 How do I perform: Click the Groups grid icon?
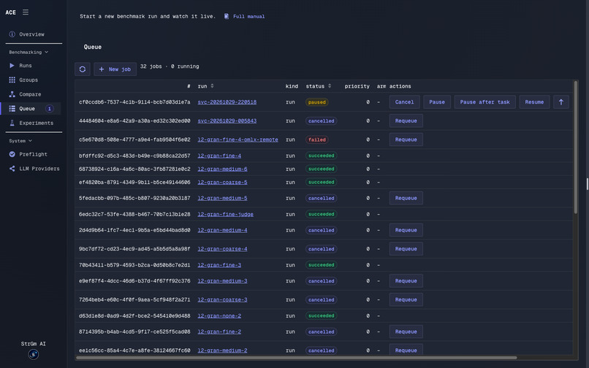tap(12, 80)
